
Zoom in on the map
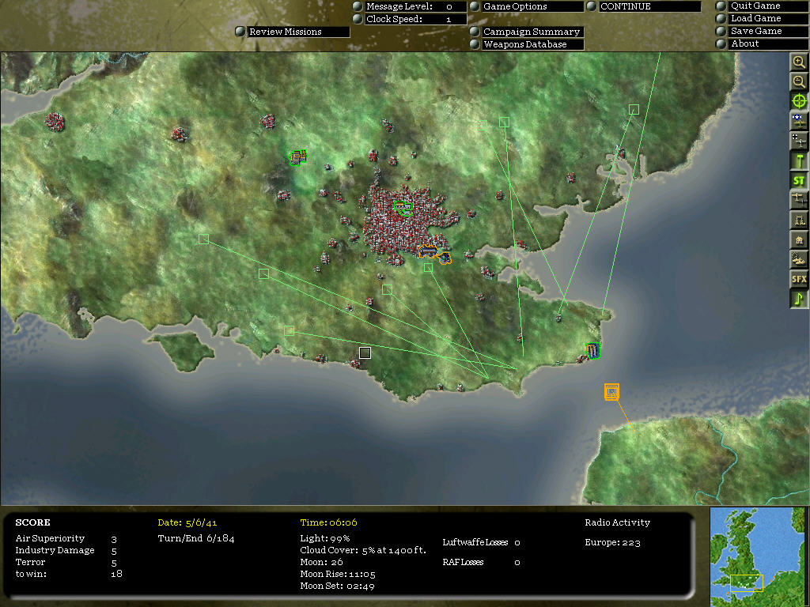point(799,62)
